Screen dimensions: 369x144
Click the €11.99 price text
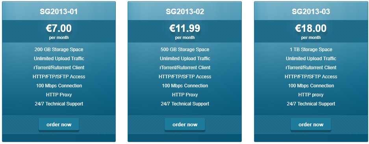coord(185,28)
